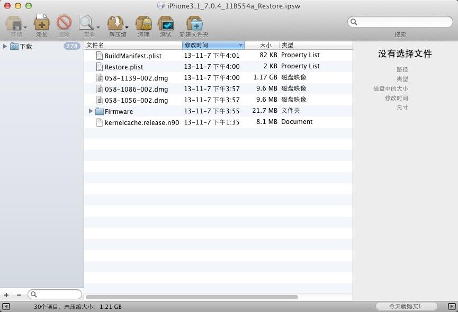Click the 解压缩 (Extract) toolbar icon
Viewport: 458px width, 312px height.
(x=115, y=23)
